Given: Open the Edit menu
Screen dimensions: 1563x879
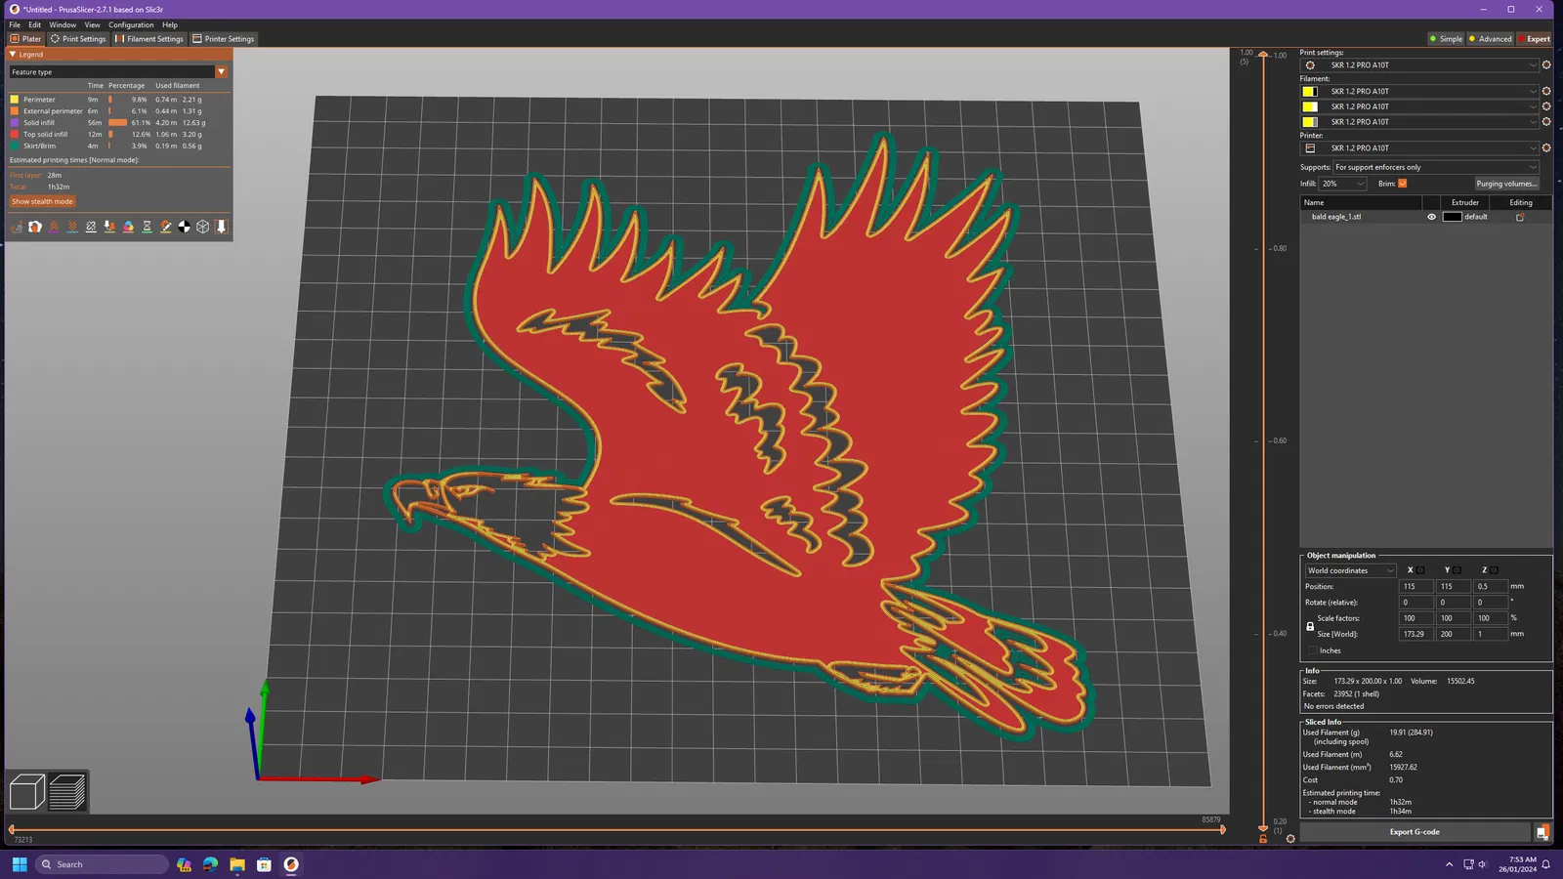Looking at the screenshot, I should pyautogui.click(x=35, y=24).
